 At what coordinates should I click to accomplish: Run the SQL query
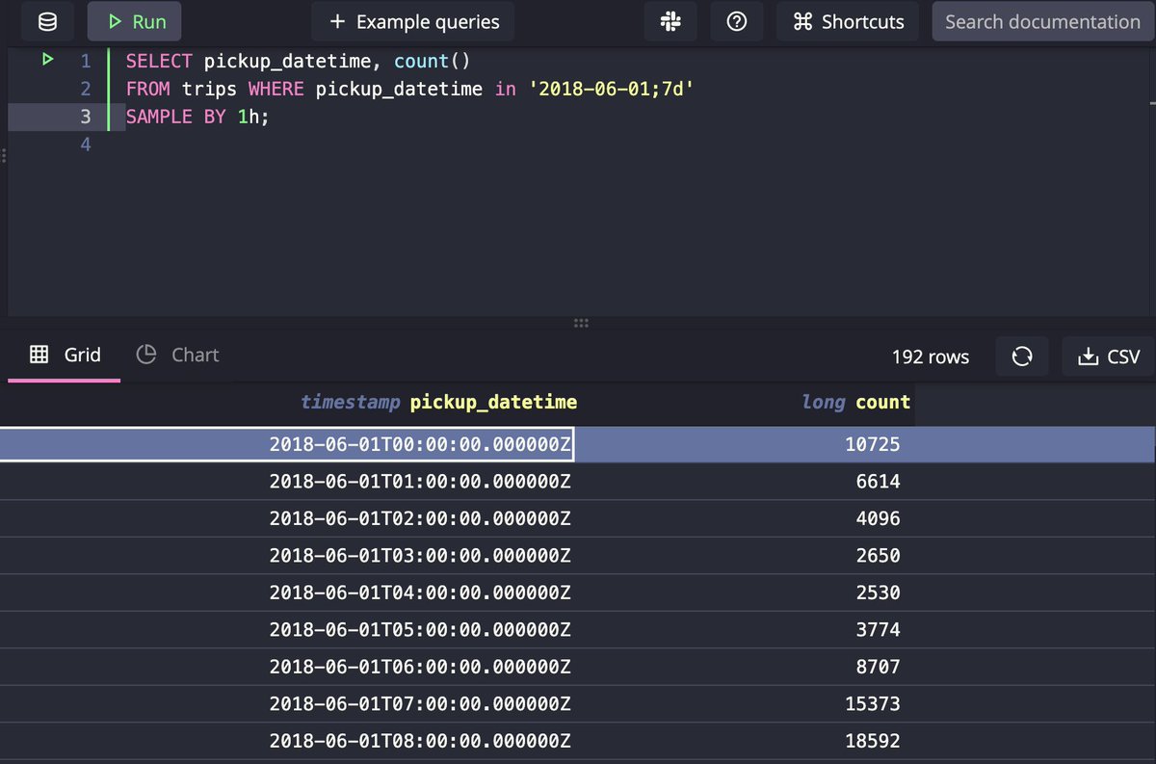pos(134,20)
